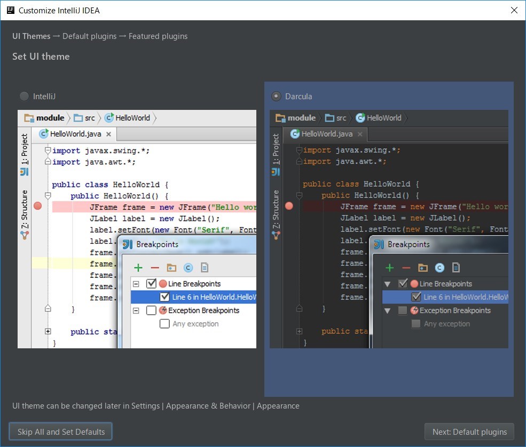Toggle Line Breakpoints checkbox in Darcula preview
Viewport: 526px width, 447px height.
[403, 283]
